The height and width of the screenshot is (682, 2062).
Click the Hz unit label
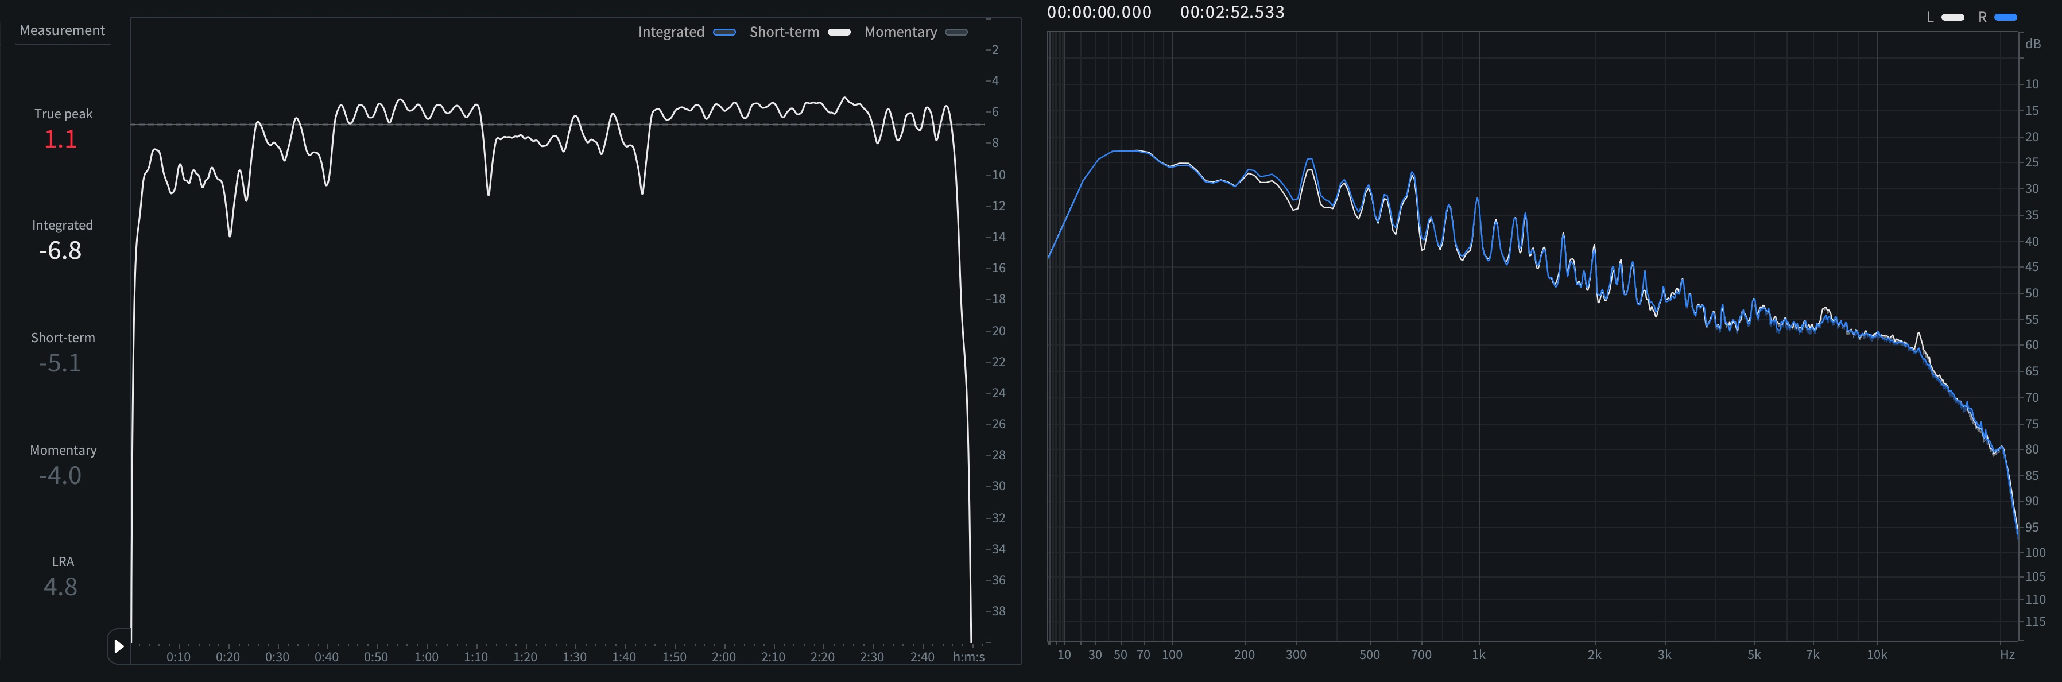click(2007, 655)
